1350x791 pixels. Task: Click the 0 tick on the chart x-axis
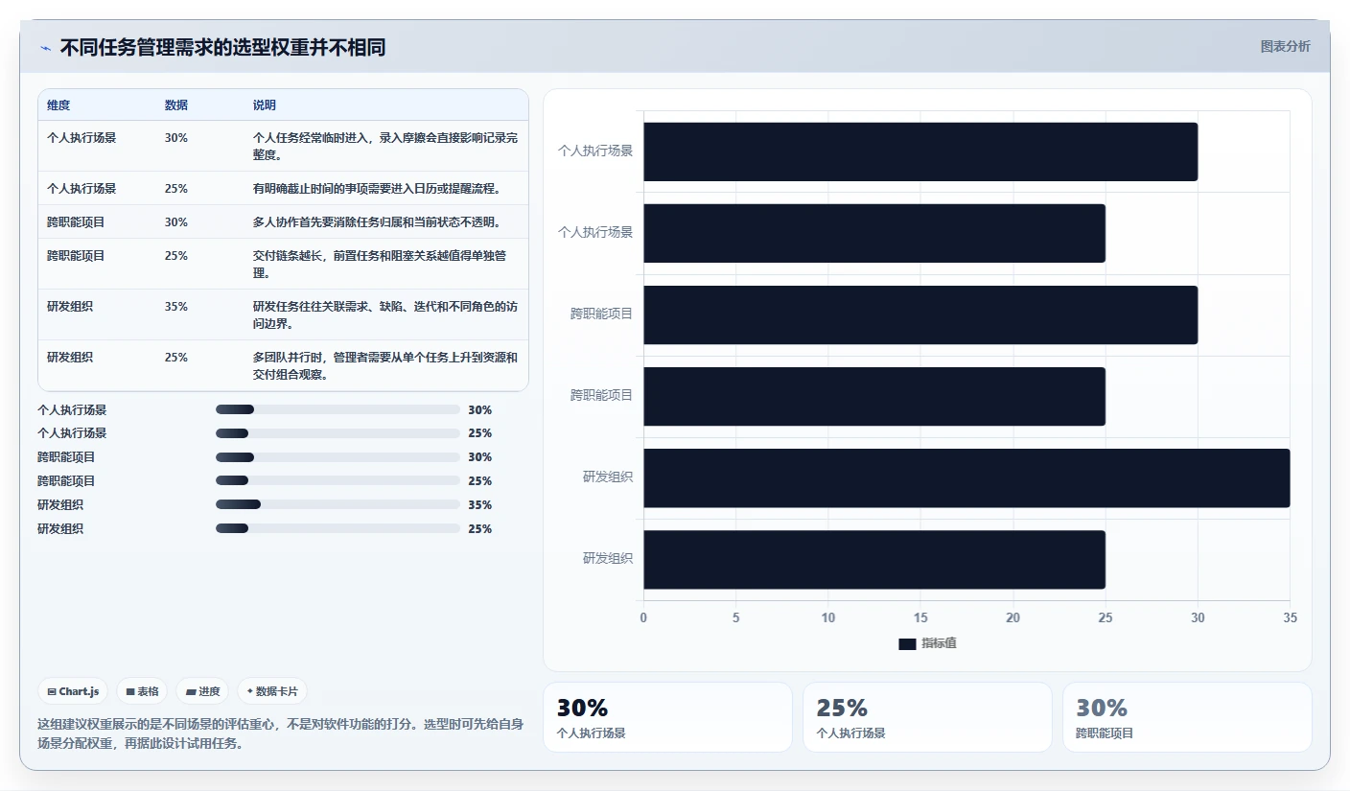643,618
